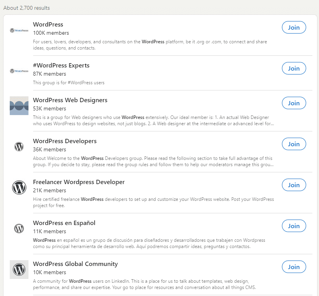
Task: Click description starting 'A community for WordPress users'
Action: (144, 284)
